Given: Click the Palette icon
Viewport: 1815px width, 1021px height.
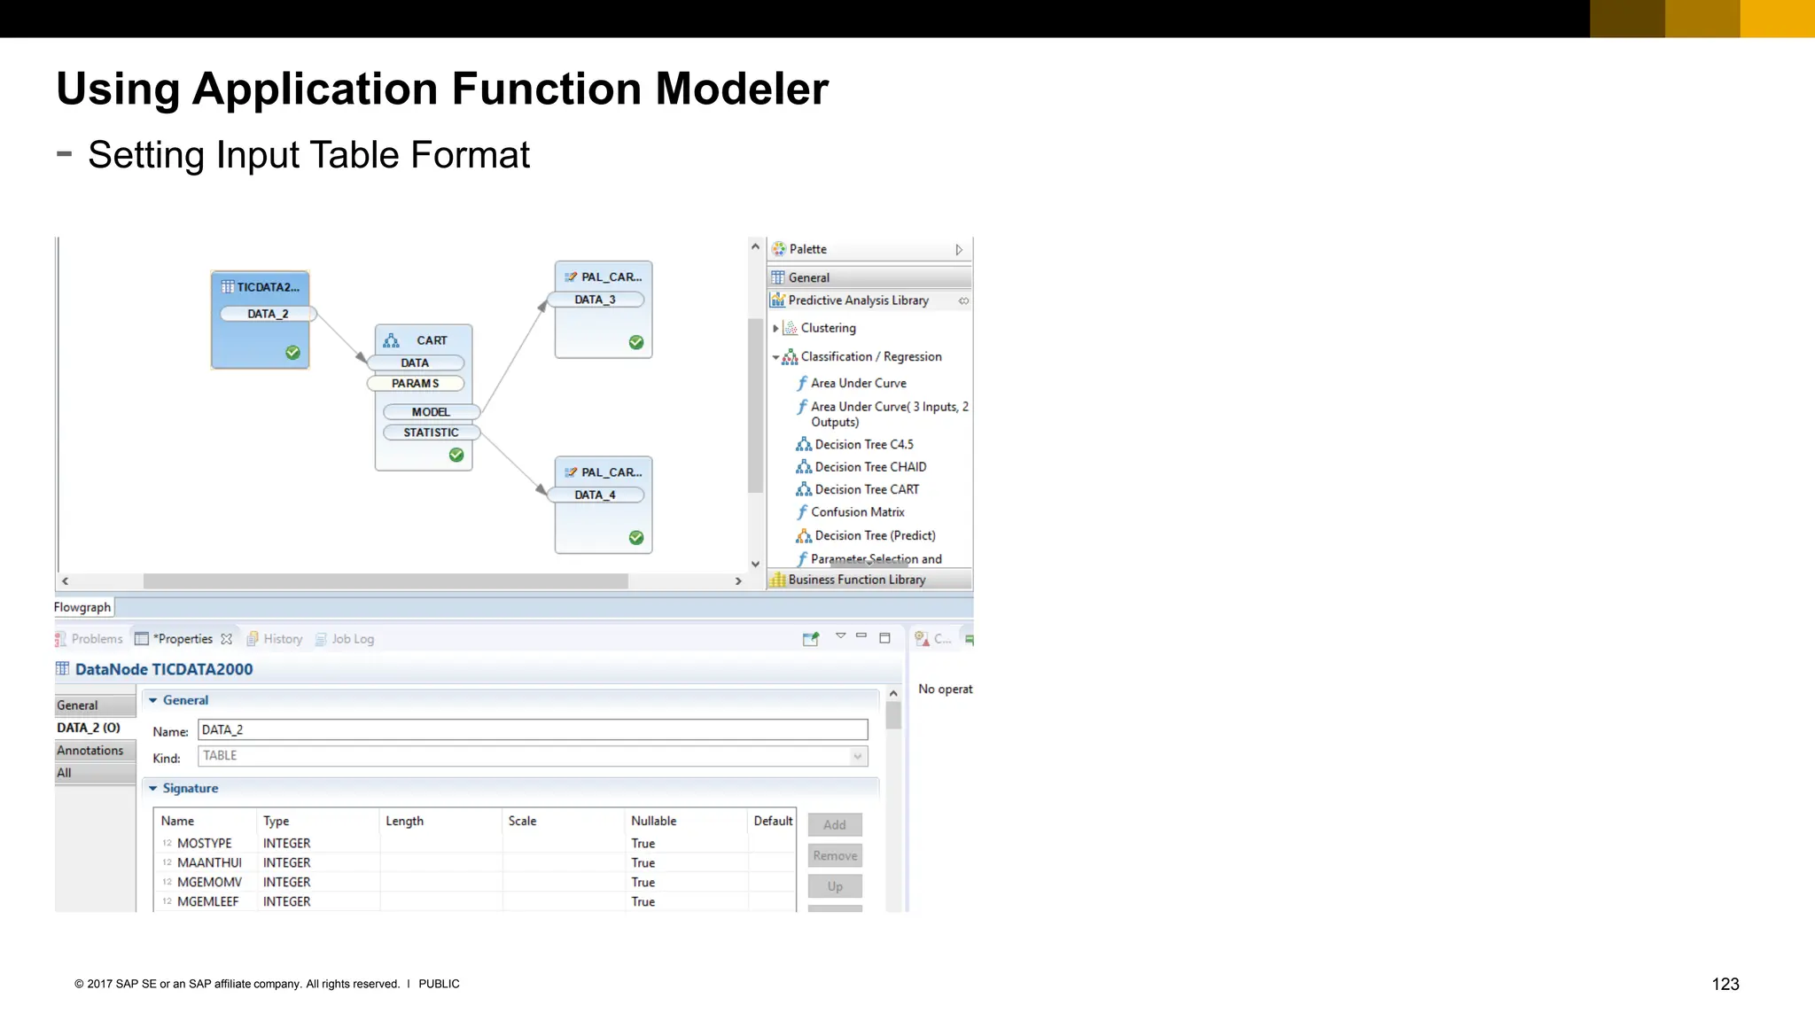Looking at the screenshot, I should (x=778, y=249).
